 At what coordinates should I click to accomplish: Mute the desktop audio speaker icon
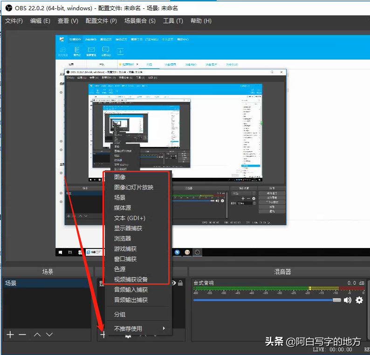(x=348, y=300)
